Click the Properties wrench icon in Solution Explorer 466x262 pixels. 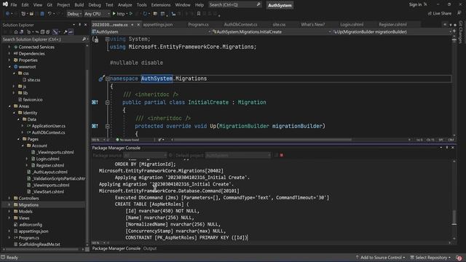(66, 32)
